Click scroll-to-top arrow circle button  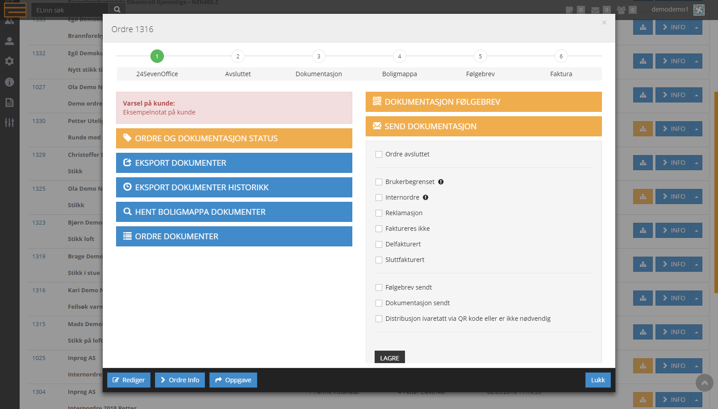click(704, 383)
